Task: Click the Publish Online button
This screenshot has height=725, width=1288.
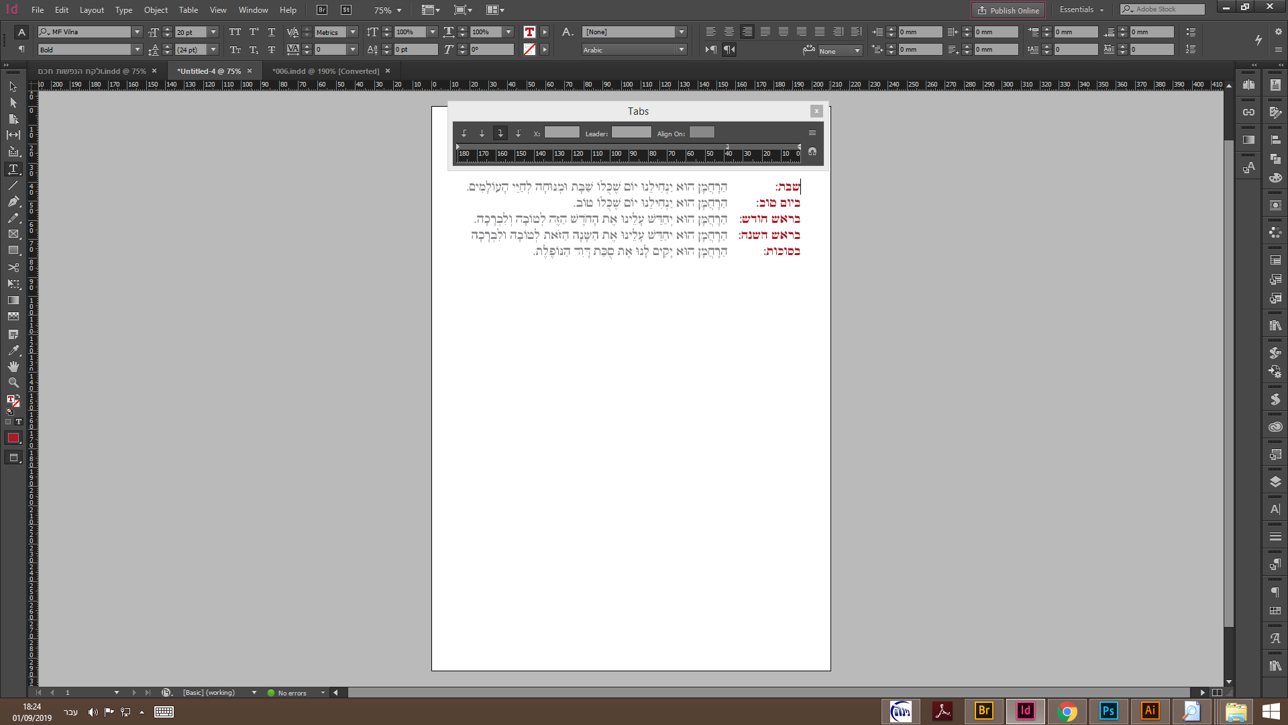Action: click(1008, 10)
